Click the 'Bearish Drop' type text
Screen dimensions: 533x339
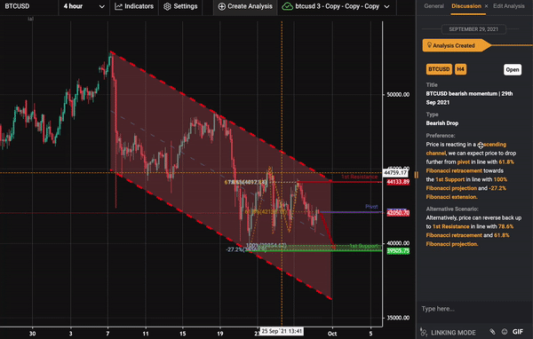442,123
